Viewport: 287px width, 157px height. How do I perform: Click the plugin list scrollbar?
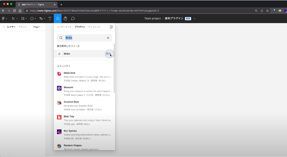tap(114, 68)
